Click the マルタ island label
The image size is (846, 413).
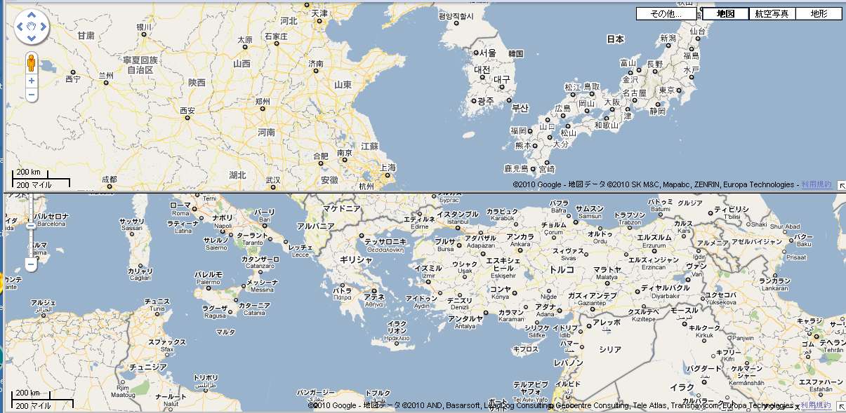click(x=225, y=332)
